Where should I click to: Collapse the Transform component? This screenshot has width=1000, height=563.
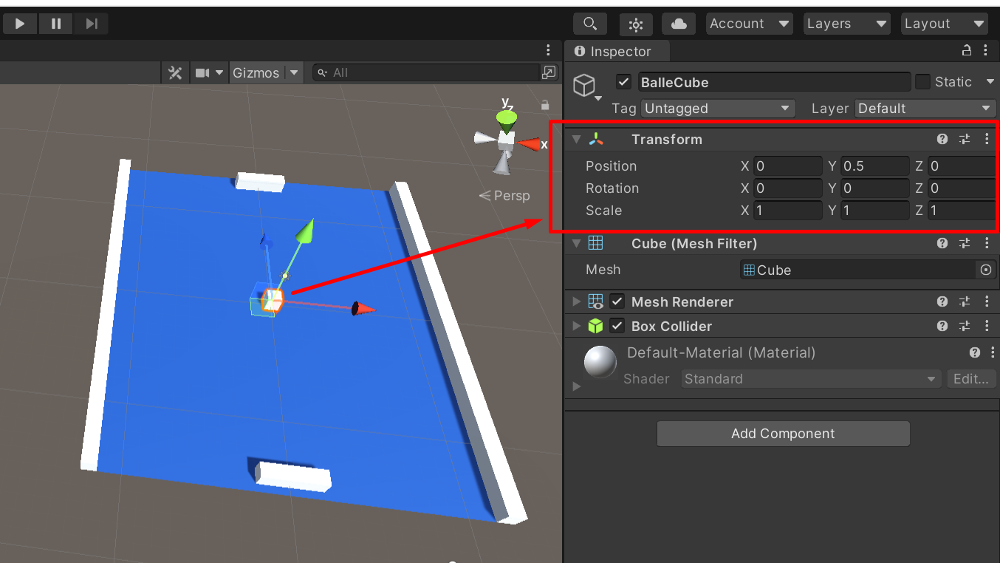tap(577, 140)
